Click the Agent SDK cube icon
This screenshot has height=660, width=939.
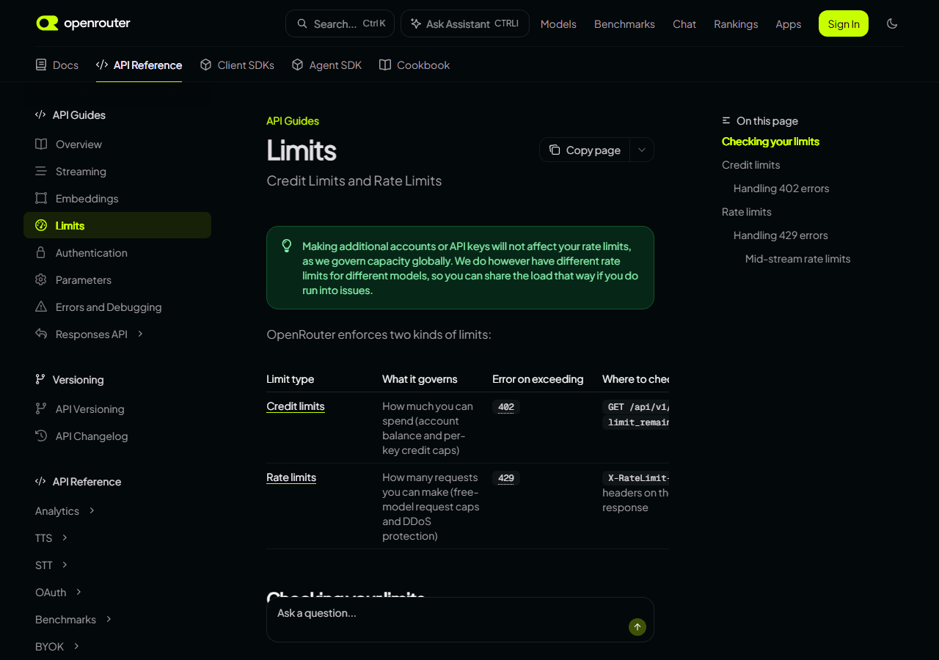(297, 65)
